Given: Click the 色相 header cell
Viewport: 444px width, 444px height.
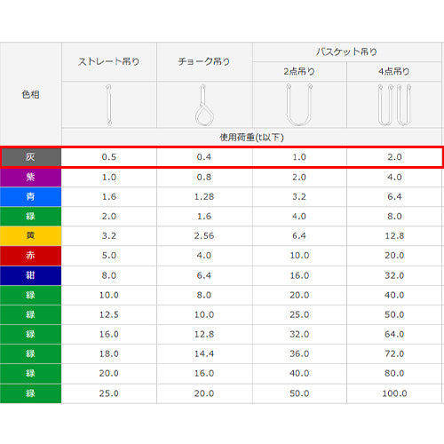Looking at the screenshot, I should (31, 94).
